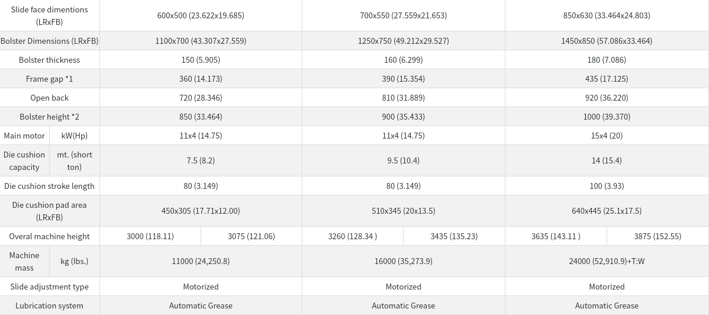
Task: Select the 3075 (121.06) machine height value
Action: click(252, 236)
